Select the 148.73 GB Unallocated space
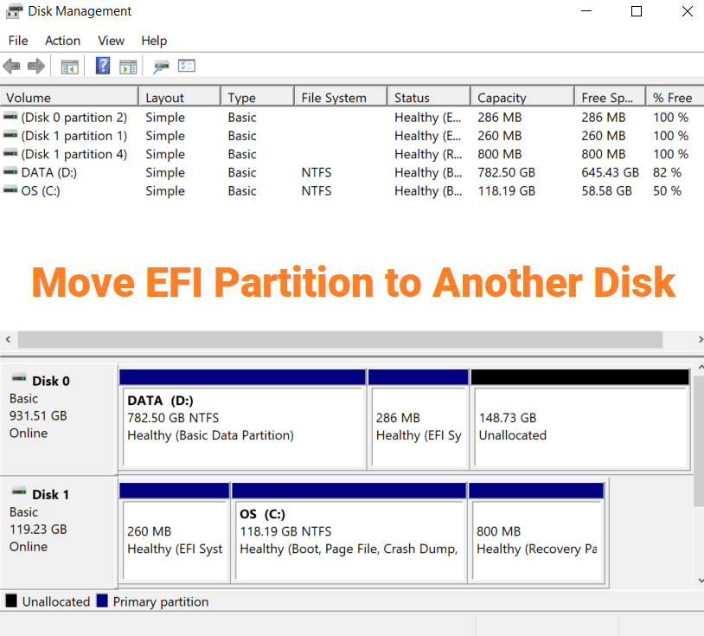This screenshot has width=704, height=636. tap(579, 424)
